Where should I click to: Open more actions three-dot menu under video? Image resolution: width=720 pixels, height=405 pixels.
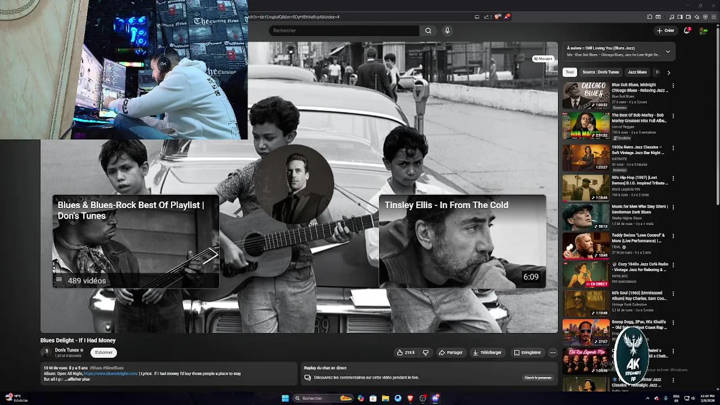tap(552, 353)
